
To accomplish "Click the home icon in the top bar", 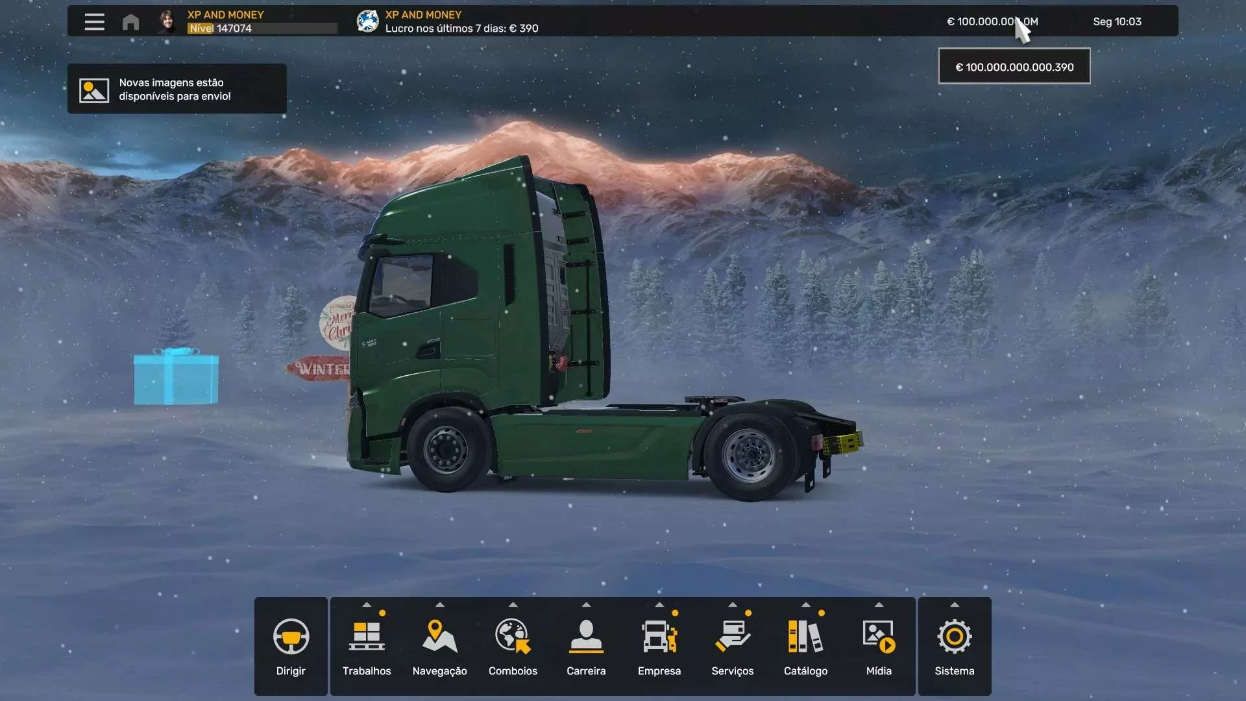I will pyautogui.click(x=130, y=21).
